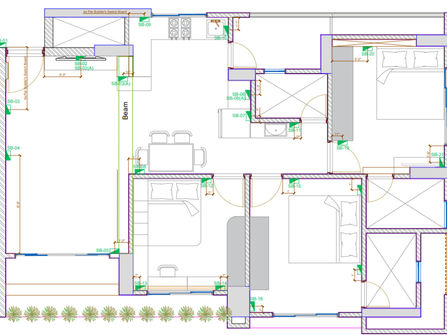Viewport: 447px width, 335px height.
Task: Select the 'Beam' text annotation
Action: point(125,109)
